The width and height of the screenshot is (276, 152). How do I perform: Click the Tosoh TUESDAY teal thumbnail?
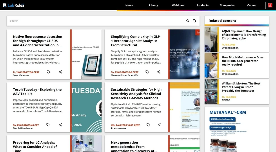87,107
